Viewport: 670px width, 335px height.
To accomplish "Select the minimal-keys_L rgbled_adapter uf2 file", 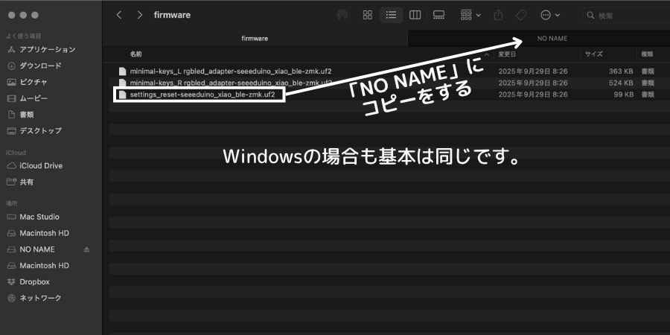I will click(x=230, y=71).
